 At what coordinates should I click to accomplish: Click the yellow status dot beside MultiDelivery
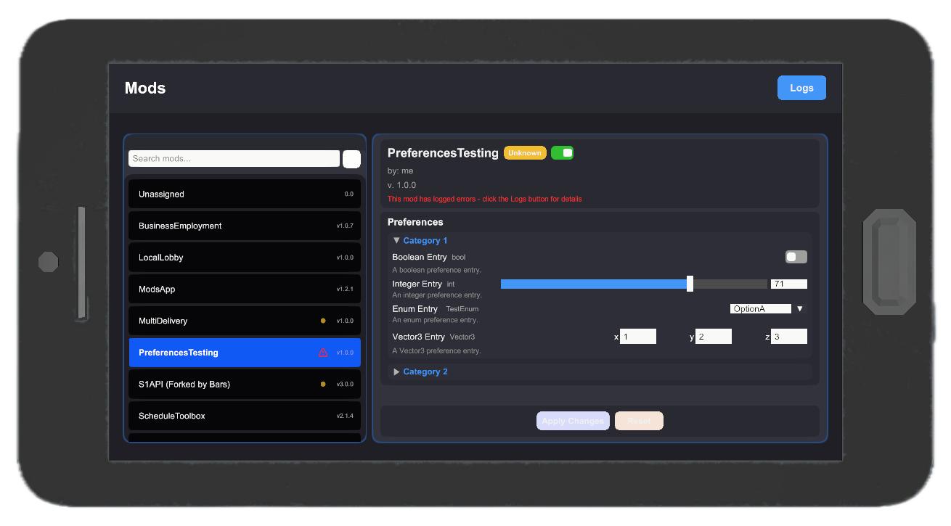(324, 321)
